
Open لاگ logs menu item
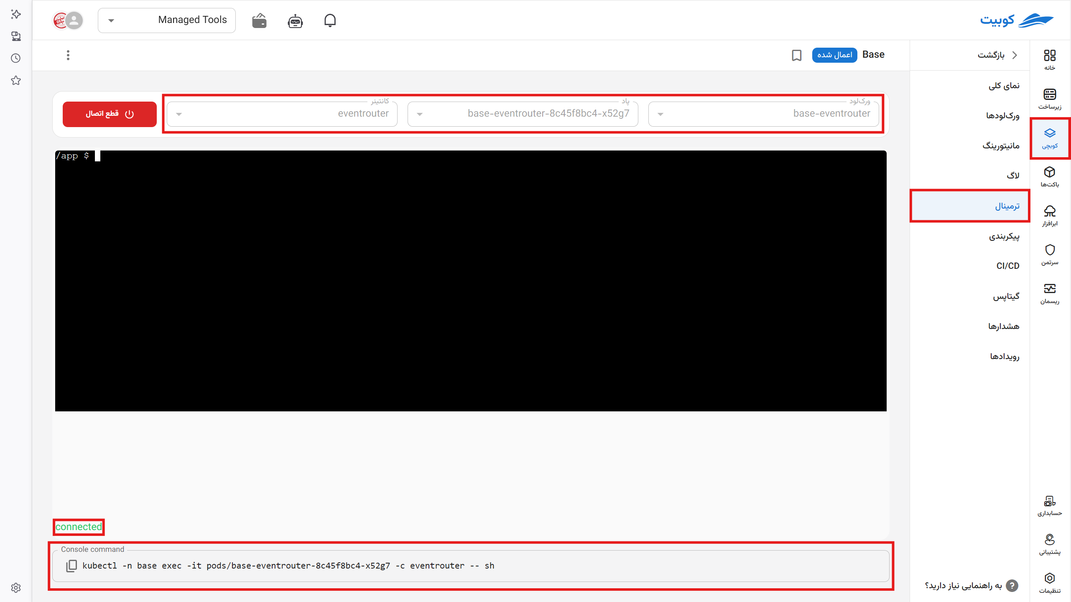(970, 176)
